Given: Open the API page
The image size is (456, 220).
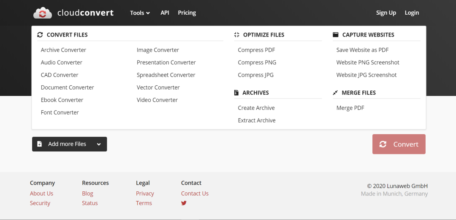Looking at the screenshot, I should [165, 13].
